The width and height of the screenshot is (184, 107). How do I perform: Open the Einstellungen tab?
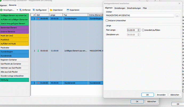pyautogui.click(x=120, y=8)
